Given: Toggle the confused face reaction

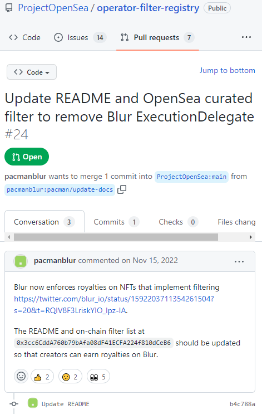Looking at the screenshot, I should point(70,377).
